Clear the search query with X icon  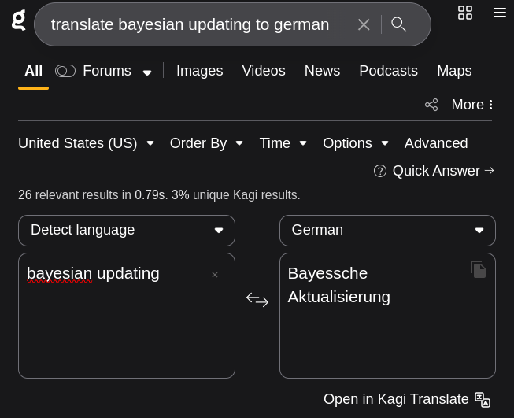pos(364,24)
